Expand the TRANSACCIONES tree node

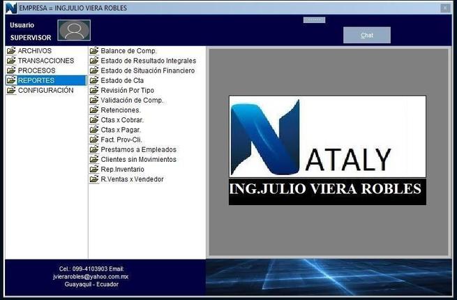point(45,61)
